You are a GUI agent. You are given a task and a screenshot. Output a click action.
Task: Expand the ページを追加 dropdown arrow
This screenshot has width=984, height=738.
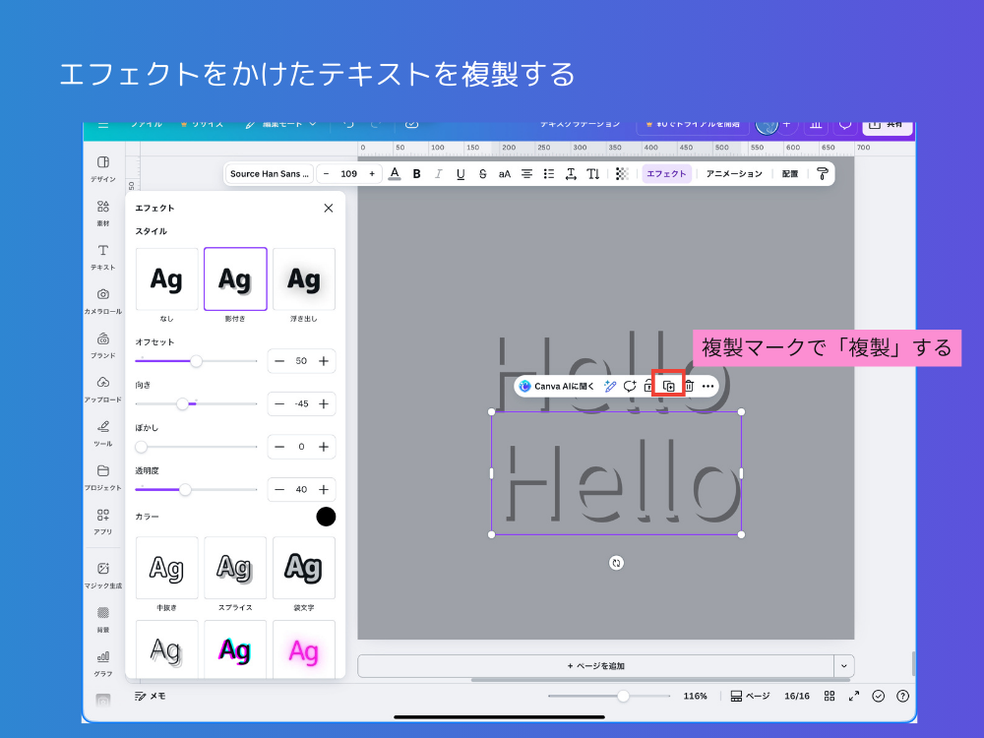click(x=843, y=665)
